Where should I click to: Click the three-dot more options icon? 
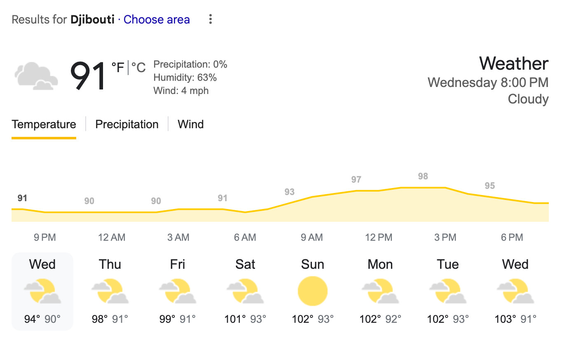click(211, 19)
